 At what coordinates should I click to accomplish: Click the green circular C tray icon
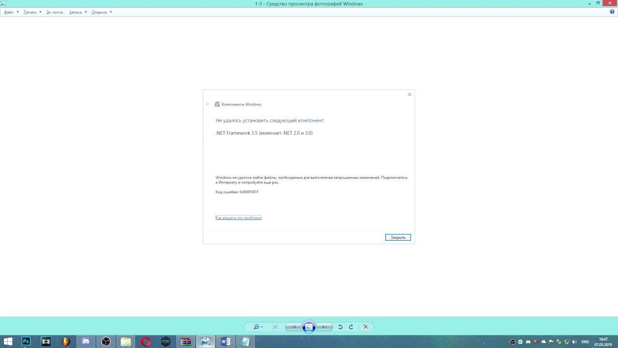point(520,342)
